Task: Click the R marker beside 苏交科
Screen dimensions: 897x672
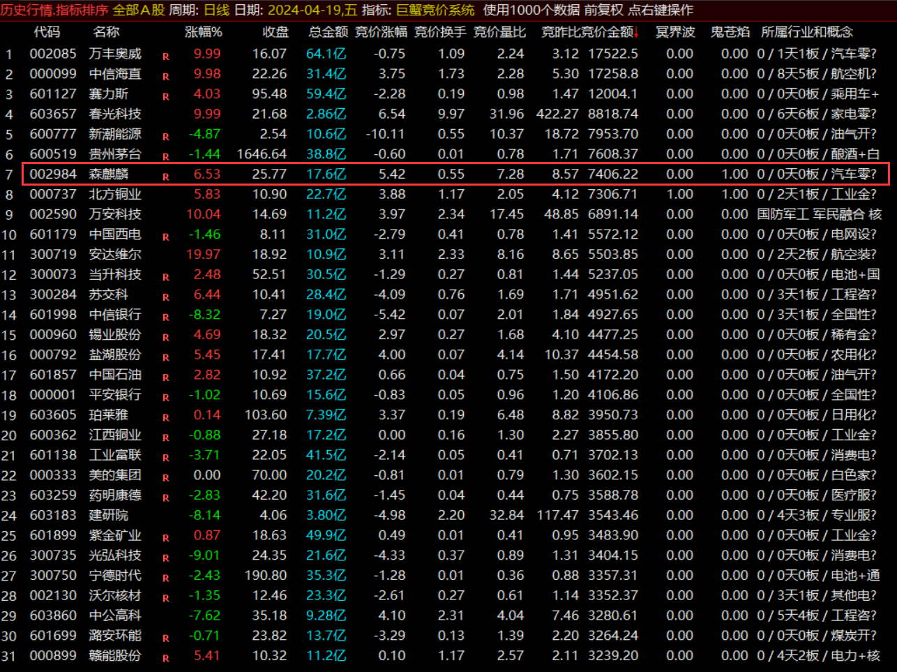Action: [x=166, y=297]
